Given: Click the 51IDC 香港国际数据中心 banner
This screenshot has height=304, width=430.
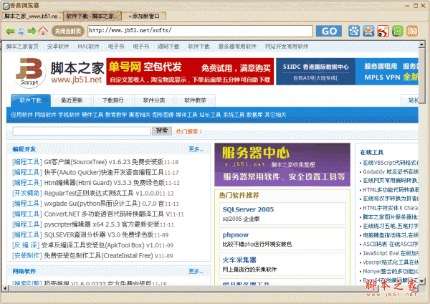Looking at the screenshot, I should (x=315, y=71).
